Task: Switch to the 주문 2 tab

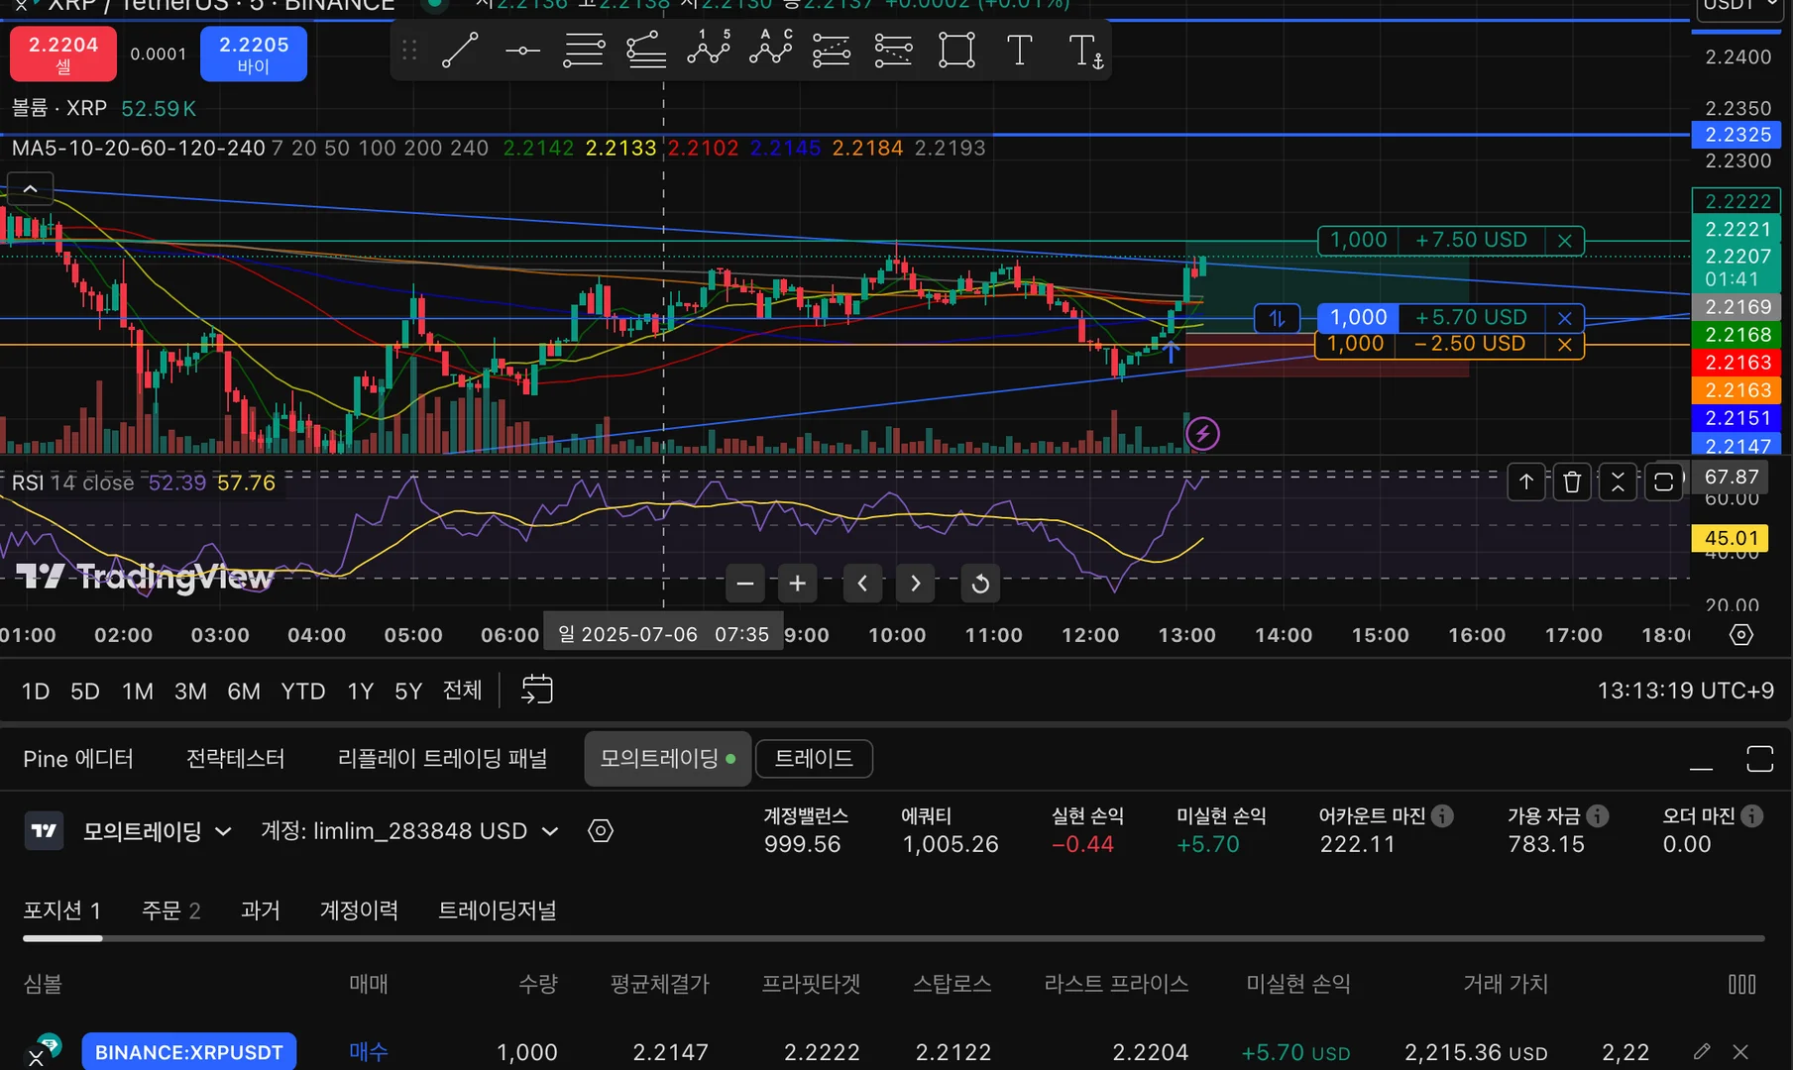Action: point(171,910)
